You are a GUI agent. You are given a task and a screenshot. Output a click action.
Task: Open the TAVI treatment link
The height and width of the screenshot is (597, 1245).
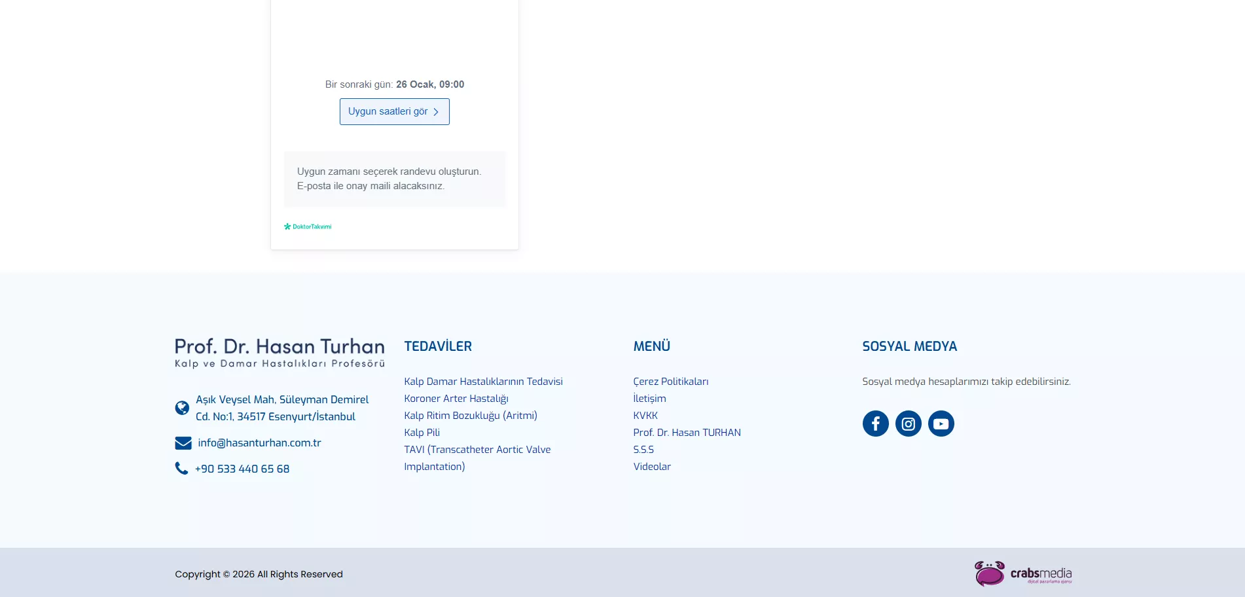coord(477,450)
